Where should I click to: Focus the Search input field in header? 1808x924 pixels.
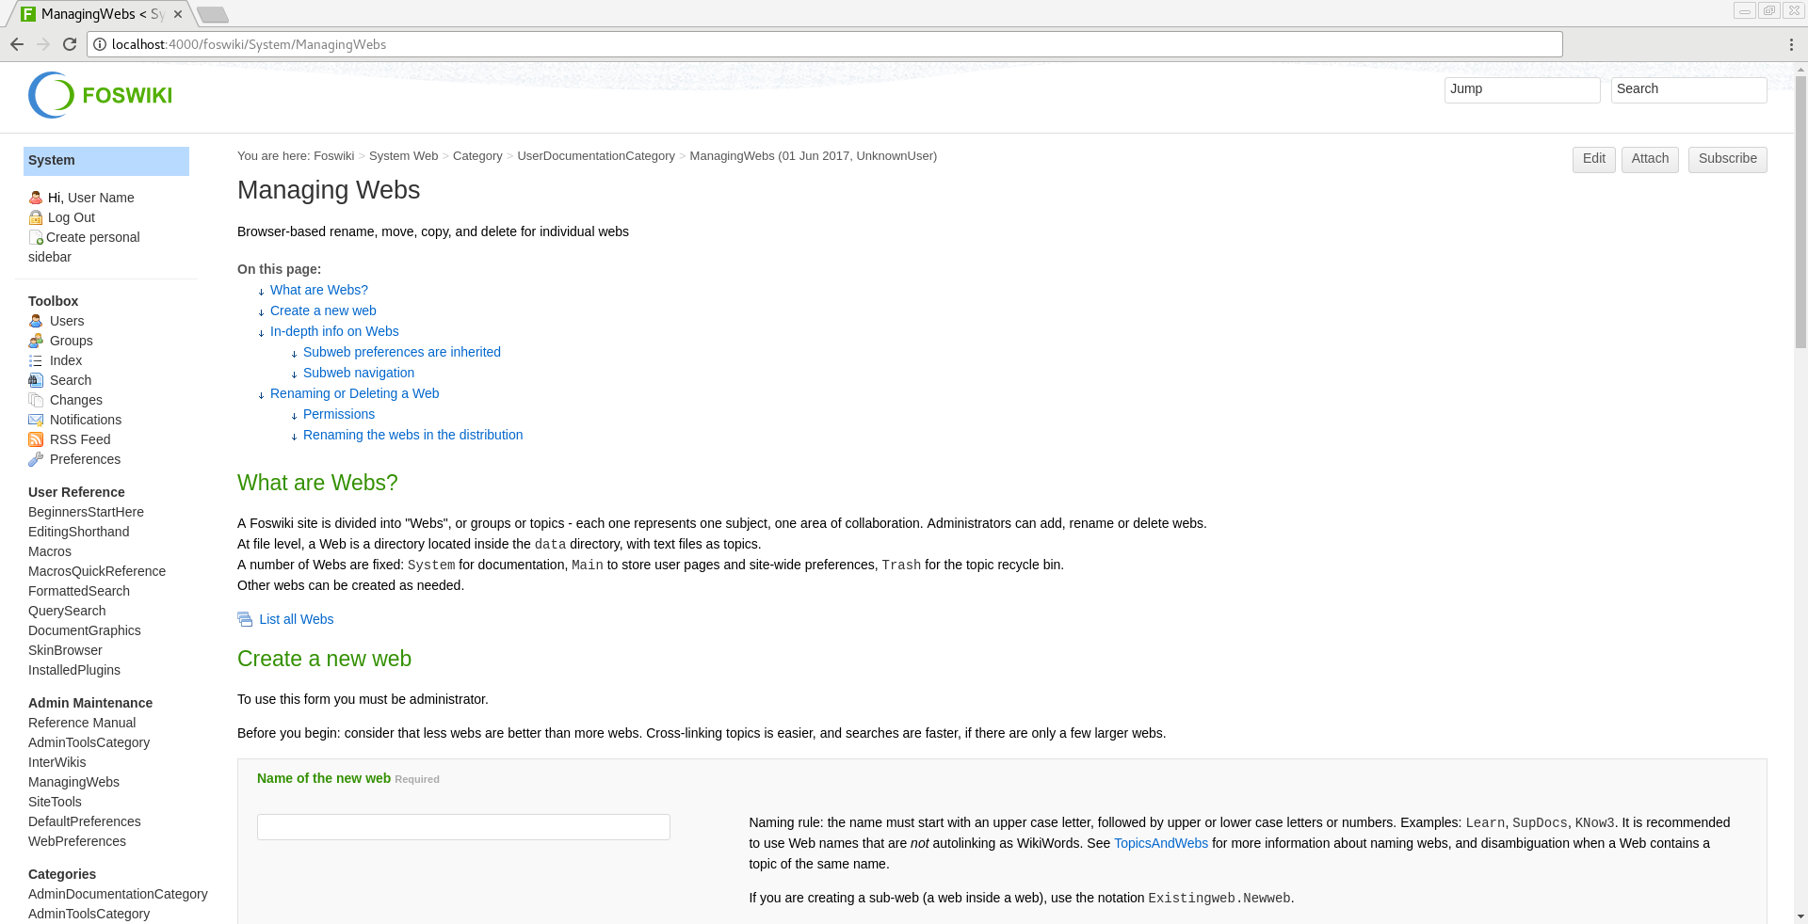click(x=1688, y=90)
